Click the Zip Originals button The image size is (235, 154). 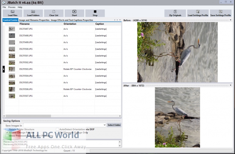(175, 13)
